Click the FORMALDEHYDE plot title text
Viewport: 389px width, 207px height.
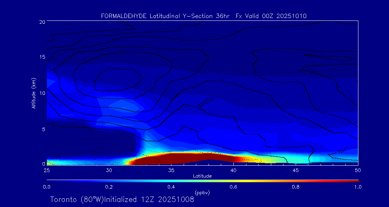point(204,16)
